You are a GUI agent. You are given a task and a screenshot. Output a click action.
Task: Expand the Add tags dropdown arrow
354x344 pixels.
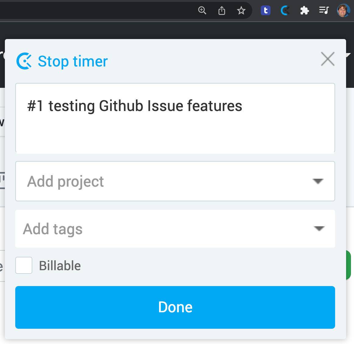pyautogui.click(x=319, y=228)
